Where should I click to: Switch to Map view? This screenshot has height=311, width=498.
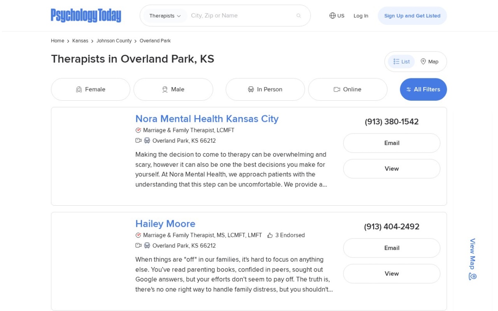coord(430,61)
